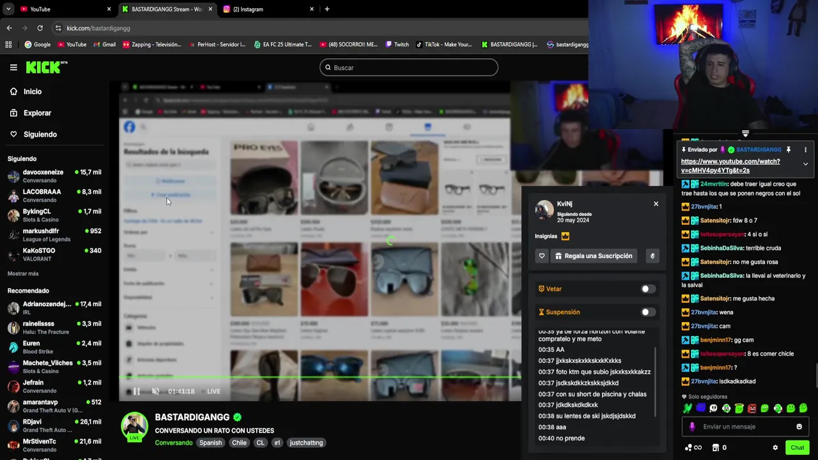Viewport: 818px width, 460px height.
Task: Select the CL tag
Action: tap(260, 443)
